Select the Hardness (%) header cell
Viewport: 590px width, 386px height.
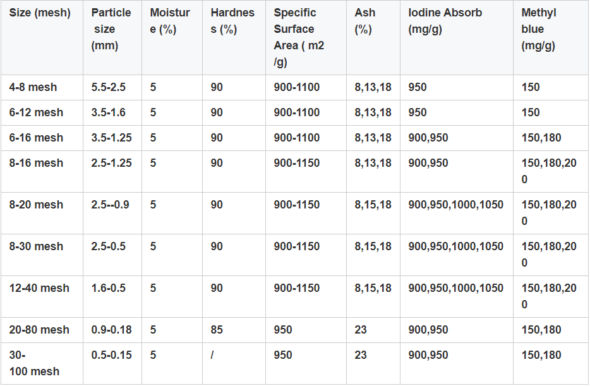point(232,21)
